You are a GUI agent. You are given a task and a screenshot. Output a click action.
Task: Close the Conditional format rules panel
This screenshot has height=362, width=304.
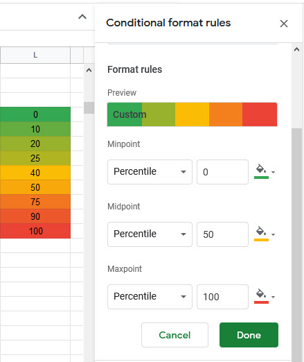click(x=284, y=24)
